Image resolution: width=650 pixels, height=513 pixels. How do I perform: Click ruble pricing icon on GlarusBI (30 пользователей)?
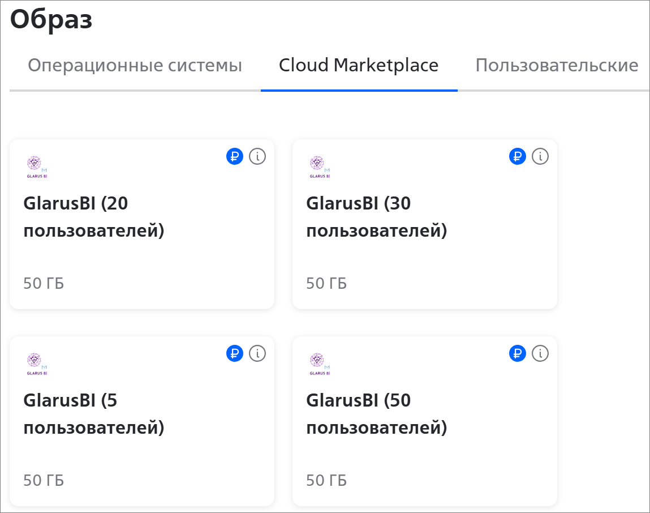[518, 156]
